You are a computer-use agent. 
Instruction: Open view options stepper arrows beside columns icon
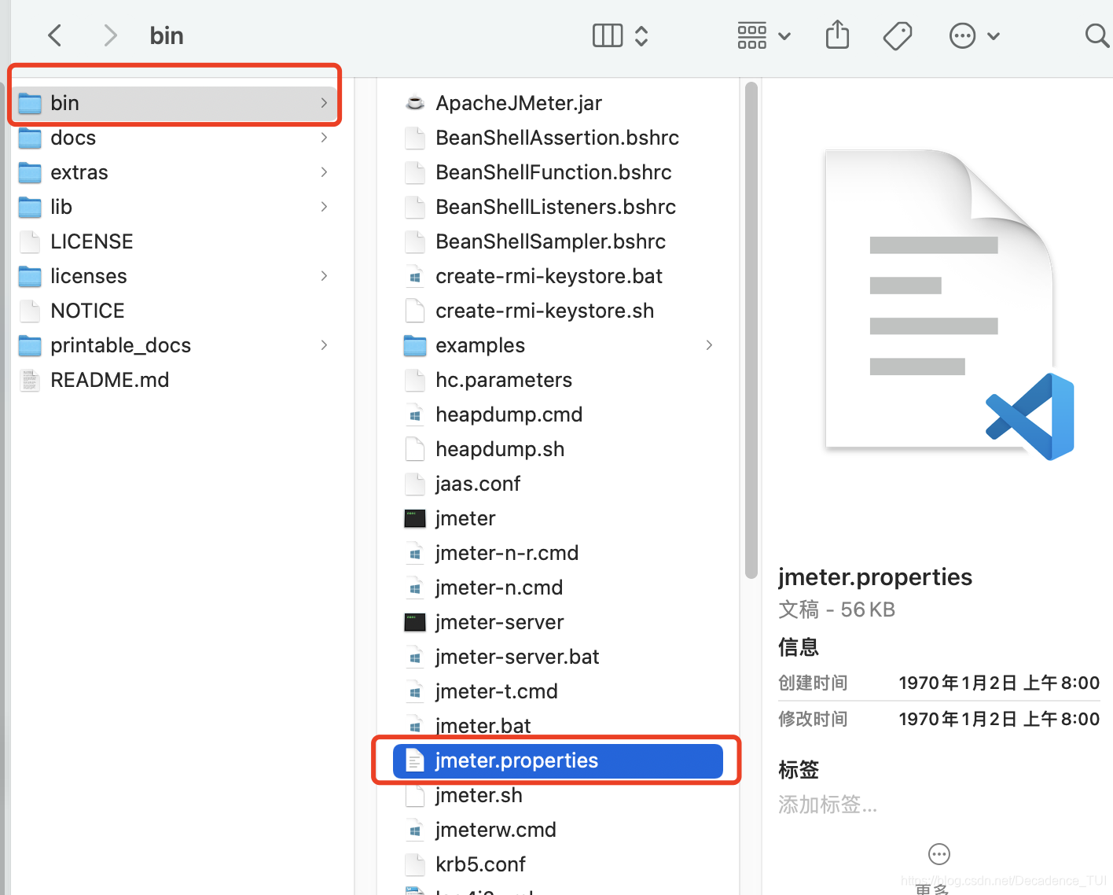641,35
